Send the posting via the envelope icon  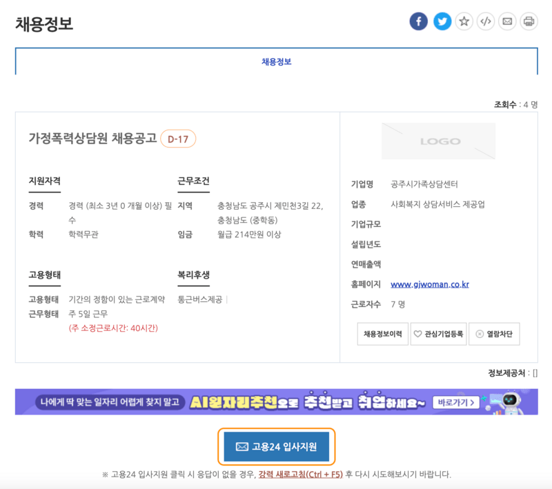click(x=508, y=21)
